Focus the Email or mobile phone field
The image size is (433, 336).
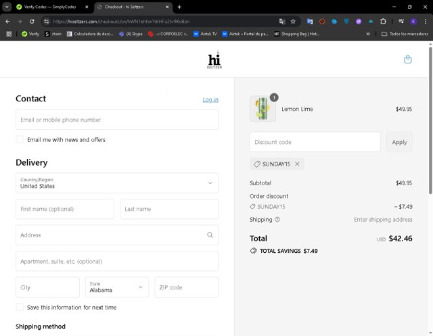117,120
